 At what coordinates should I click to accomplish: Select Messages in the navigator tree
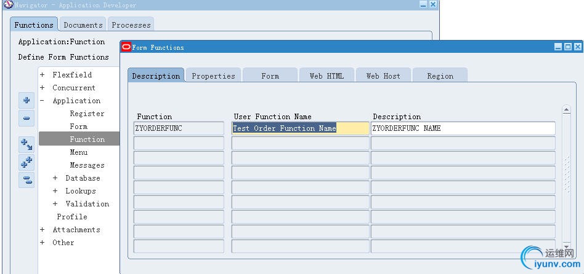point(87,165)
